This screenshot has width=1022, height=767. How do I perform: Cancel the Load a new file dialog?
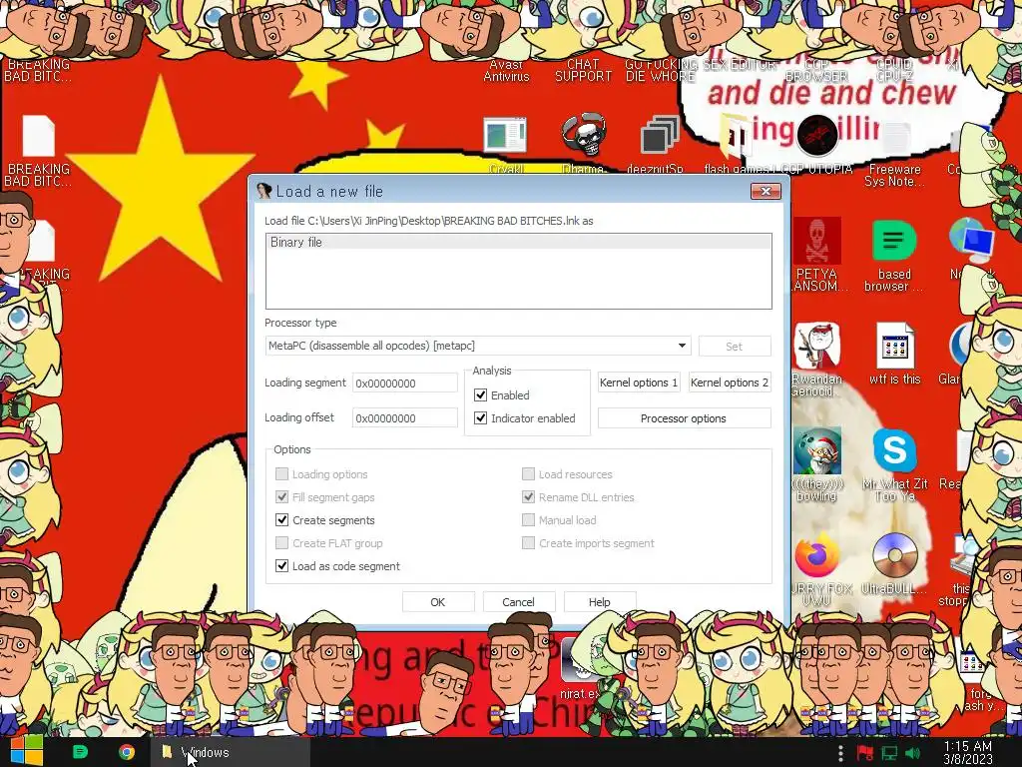518,602
